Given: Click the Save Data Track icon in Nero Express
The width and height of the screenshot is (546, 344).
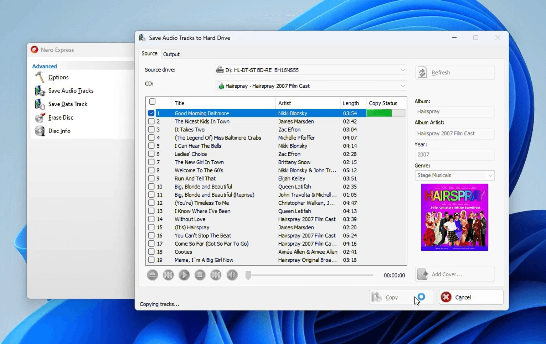Looking at the screenshot, I should point(40,104).
